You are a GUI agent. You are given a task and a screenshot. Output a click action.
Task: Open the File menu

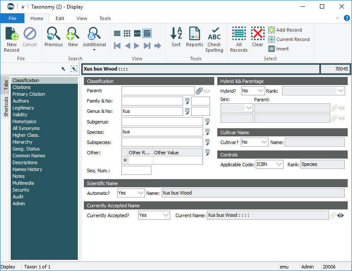click(x=12, y=18)
